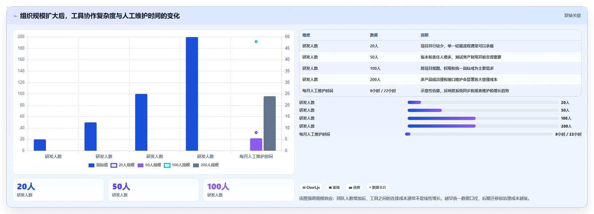Click the 每月人工维护时间 label beside the progress bar
The image size is (594, 214).
[315, 134]
